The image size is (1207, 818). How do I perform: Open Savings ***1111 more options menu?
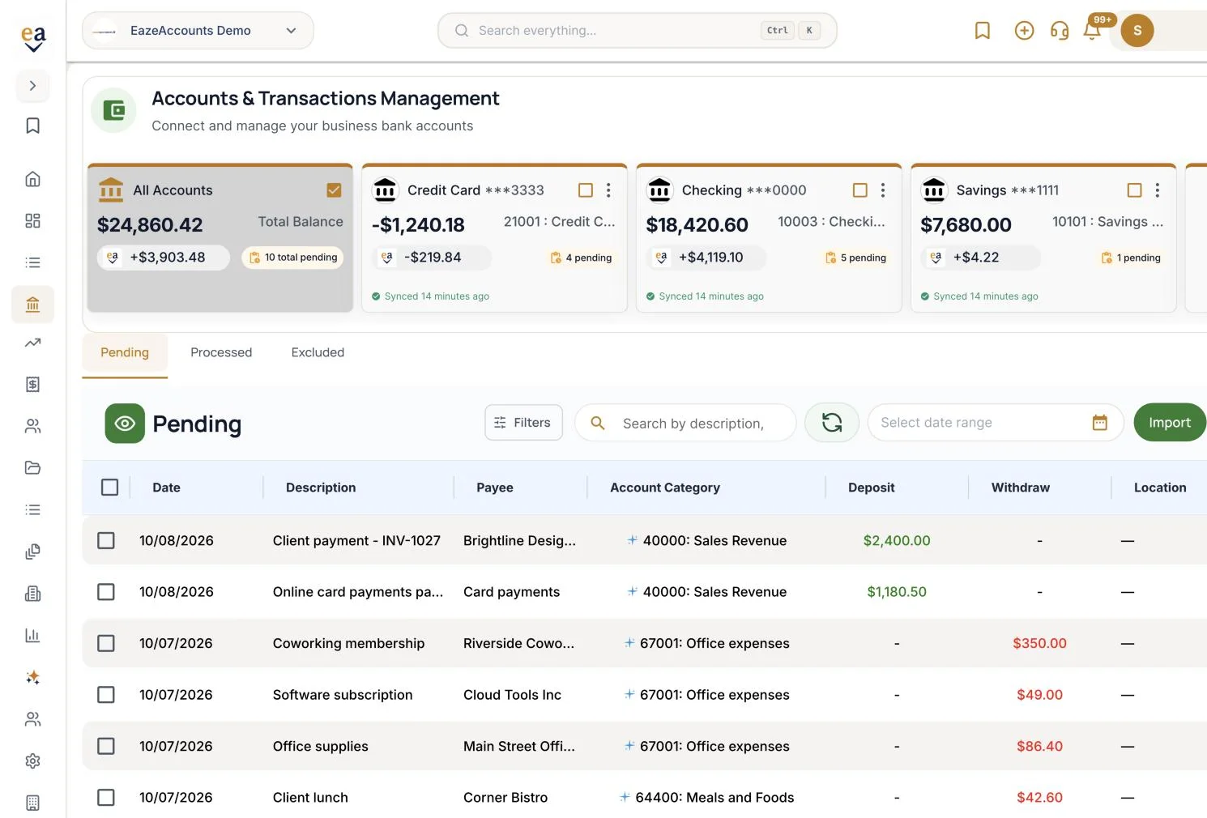click(x=1158, y=190)
